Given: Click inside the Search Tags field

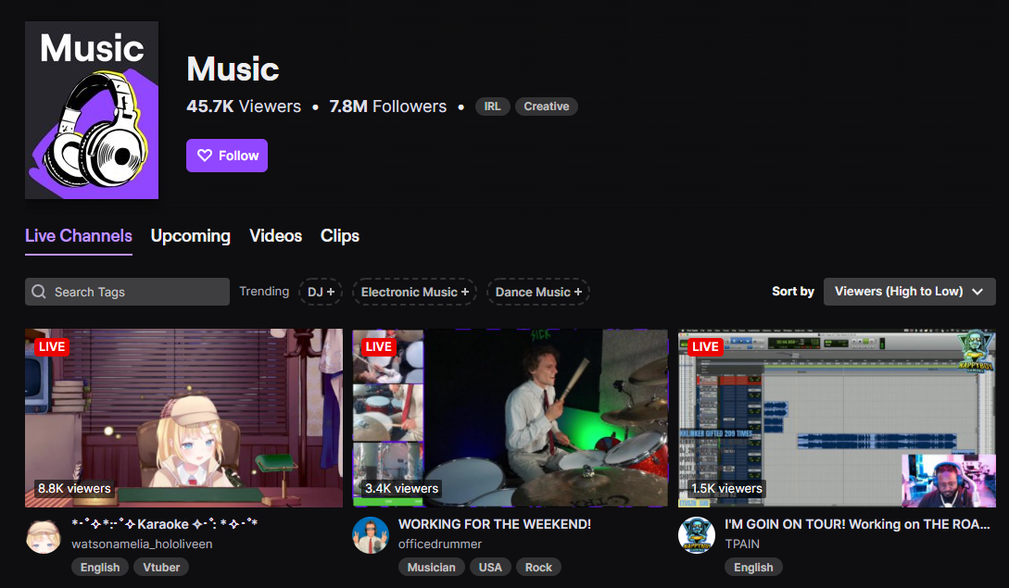Looking at the screenshot, I should (x=134, y=292).
